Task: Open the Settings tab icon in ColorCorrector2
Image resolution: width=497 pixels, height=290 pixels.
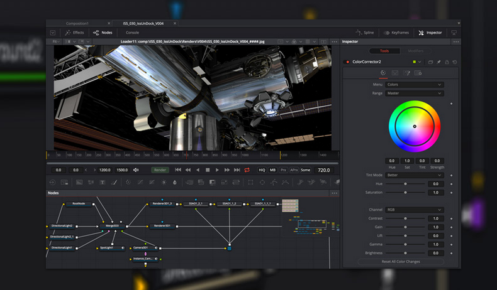Action: (x=418, y=73)
